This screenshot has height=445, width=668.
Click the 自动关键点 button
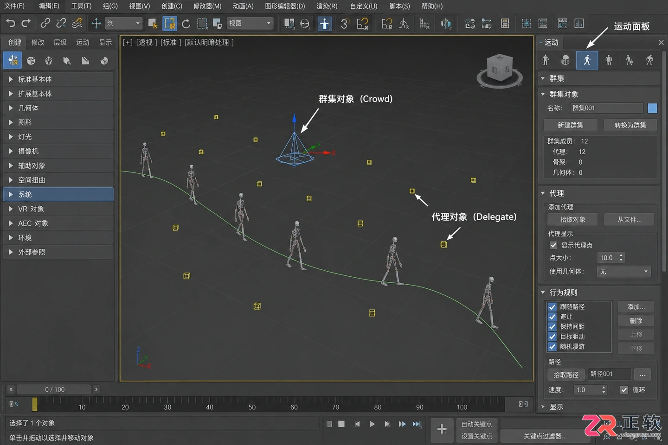[476, 424]
